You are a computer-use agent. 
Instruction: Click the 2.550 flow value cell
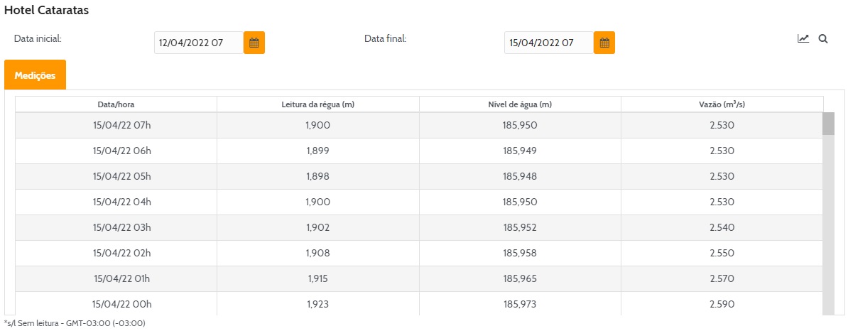tap(722, 253)
